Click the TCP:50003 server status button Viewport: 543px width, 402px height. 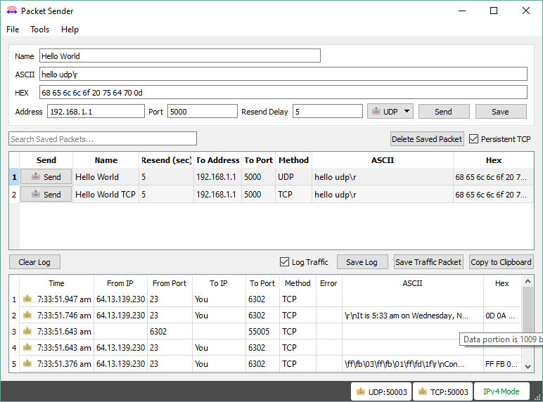click(x=443, y=391)
